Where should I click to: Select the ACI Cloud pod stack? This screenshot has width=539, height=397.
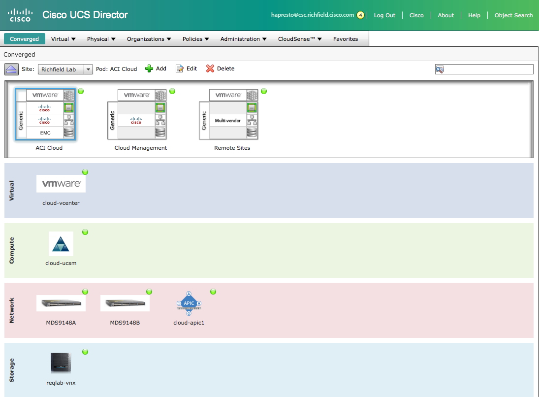click(x=45, y=114)
